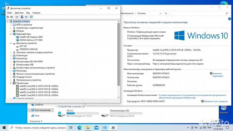This screenshot has height=131, width=233.
Task: Click the scrollbar down arrow in Device Manager
Action: coord(118,97)
